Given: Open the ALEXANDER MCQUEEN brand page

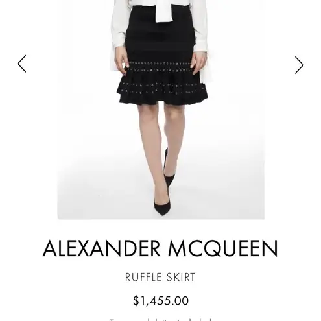Looking at the screenshot, I should pyautogui.click(x=160, y=248).
